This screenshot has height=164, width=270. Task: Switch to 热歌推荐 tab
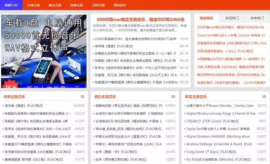pyautogui.click(x=207, y=18)
